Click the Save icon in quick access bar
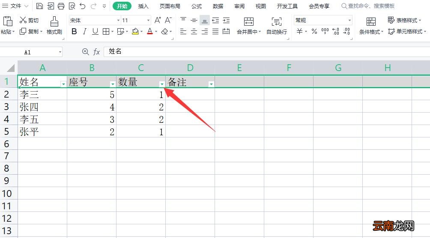This screenshot has height=238, width=430. coord(39,6)
